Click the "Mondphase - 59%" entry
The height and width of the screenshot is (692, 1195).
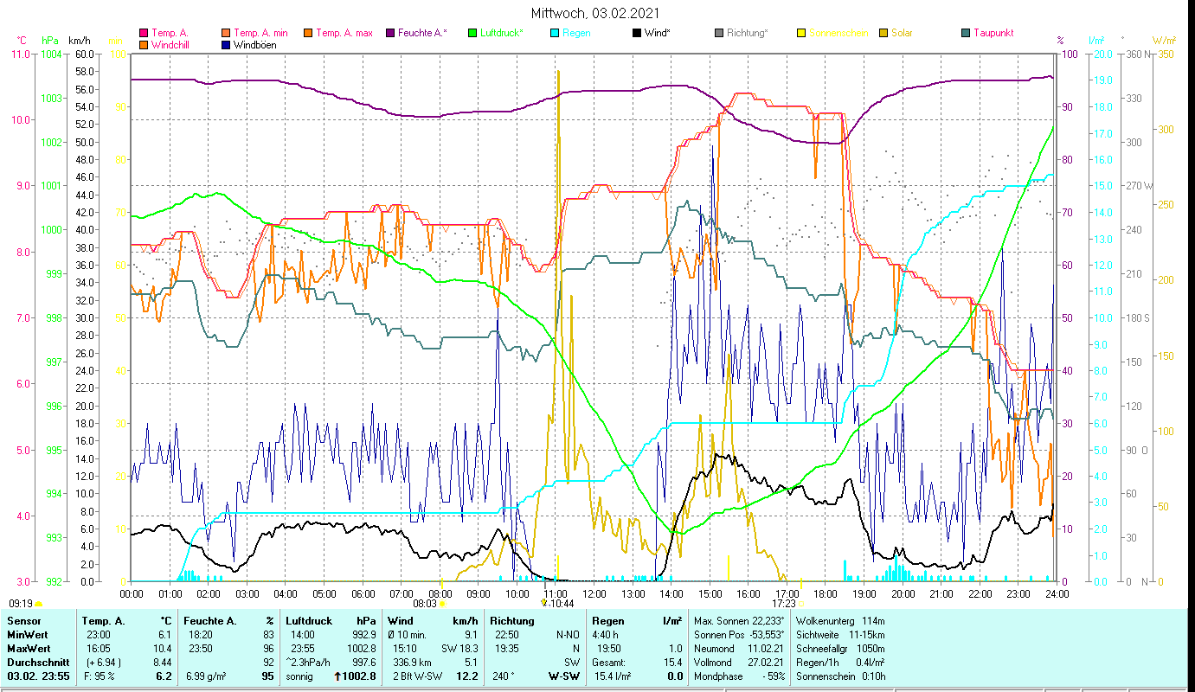[739, 676]
